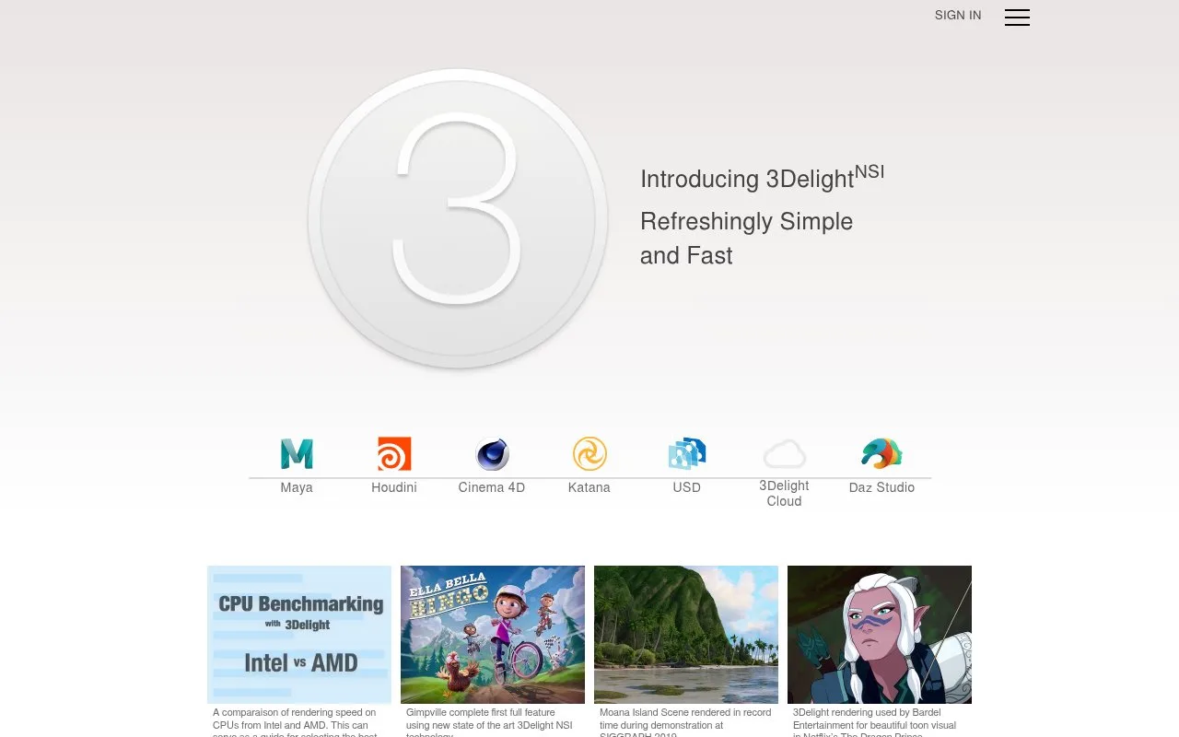
Task: Click the text 'Gimpville complete first full feature'
Action: [481, 712]
